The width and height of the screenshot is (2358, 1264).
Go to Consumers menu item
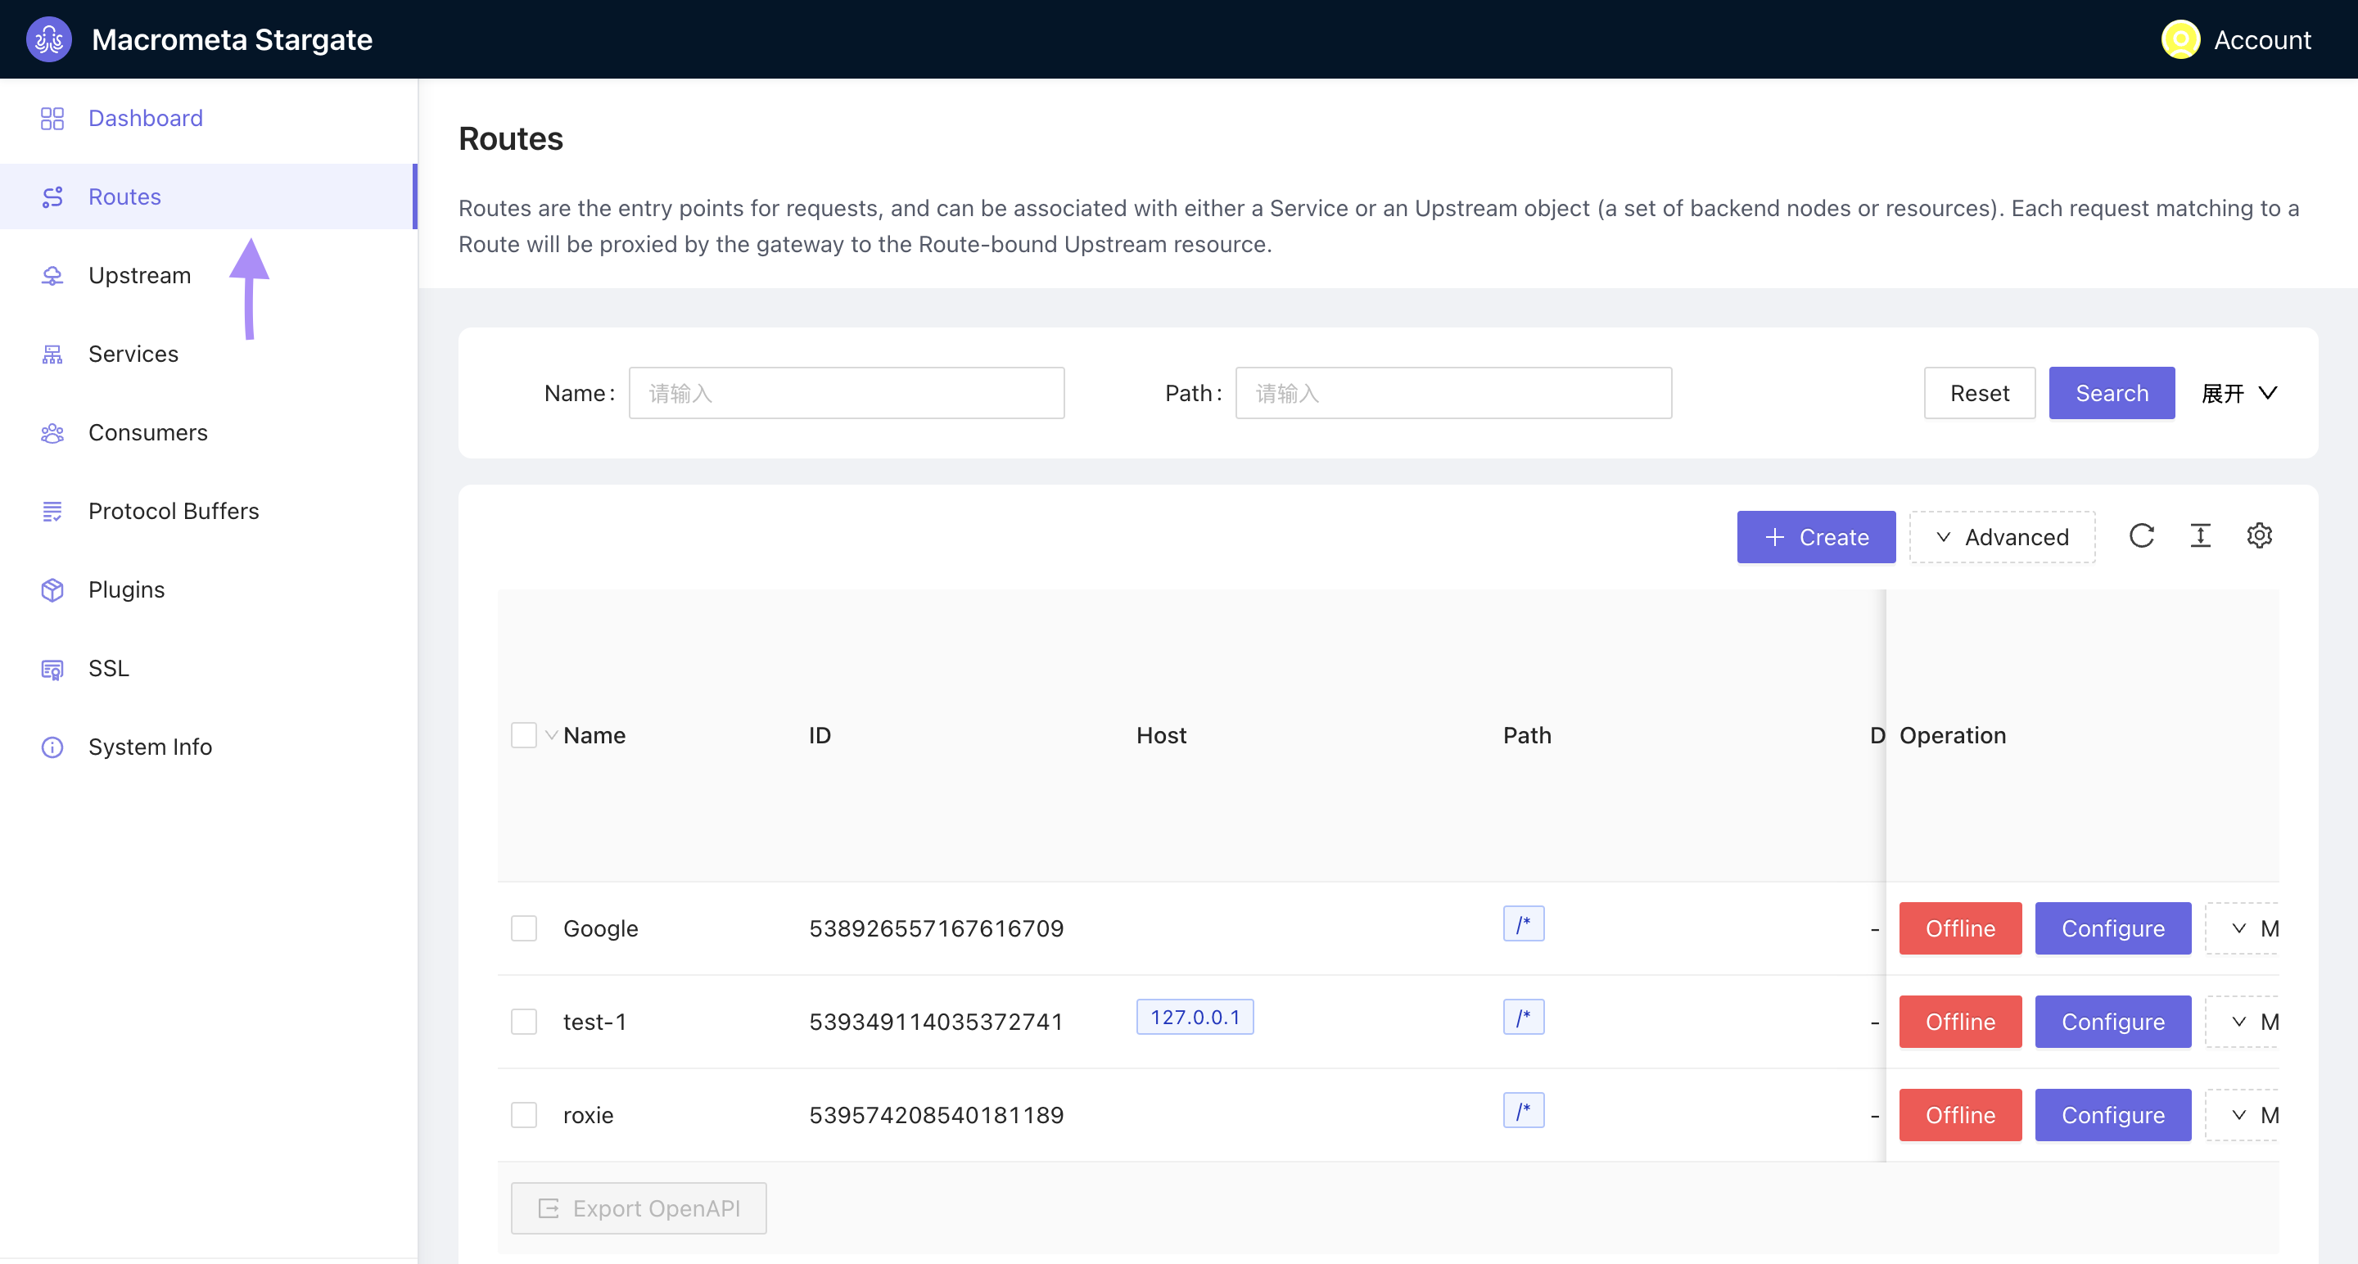coord(147,432)
